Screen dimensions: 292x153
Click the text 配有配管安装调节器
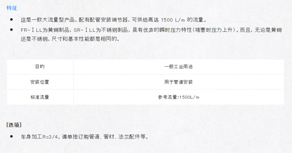pyautogui.click(x=103, y=20)
